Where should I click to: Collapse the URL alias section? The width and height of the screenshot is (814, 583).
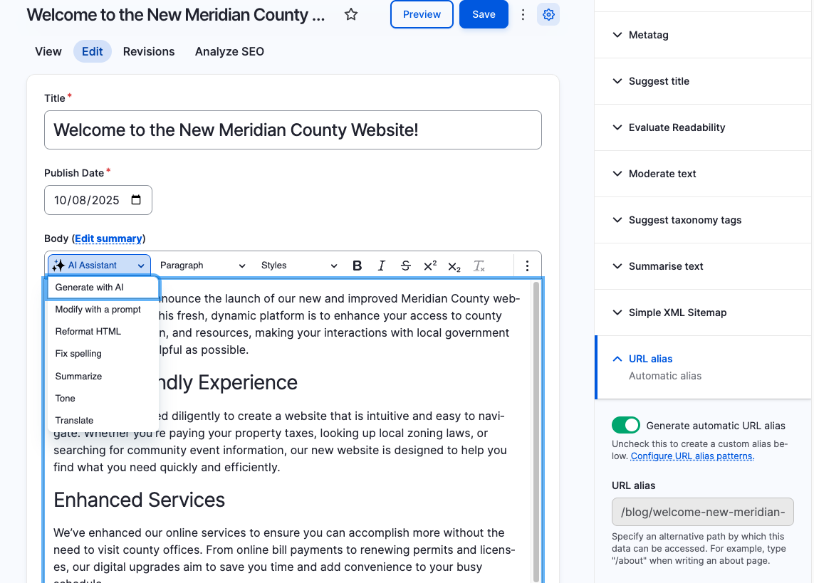coord(650,359)
